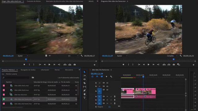
Task: Switch to Efectos tab
Action: coord(57,70)
